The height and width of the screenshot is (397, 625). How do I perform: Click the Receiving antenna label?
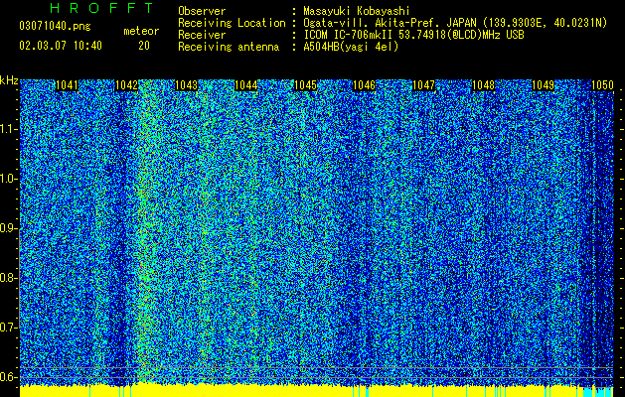point(229,47)
